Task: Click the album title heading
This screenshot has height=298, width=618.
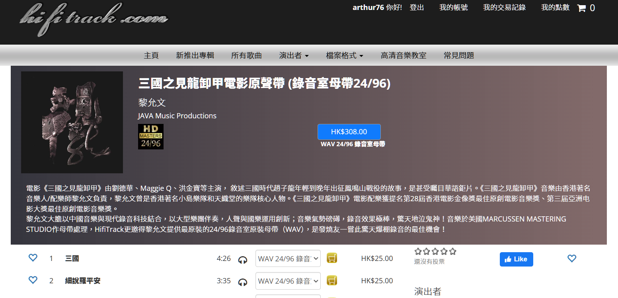Action: tap(265, 83)
